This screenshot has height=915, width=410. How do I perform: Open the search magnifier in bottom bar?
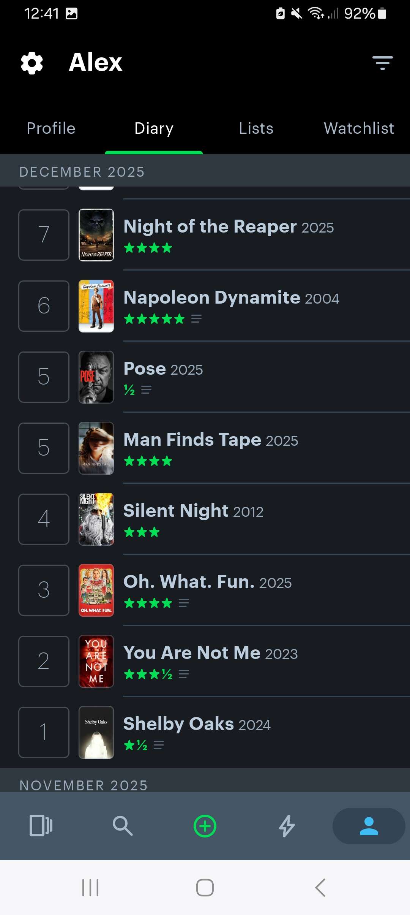tap(123, 826)
